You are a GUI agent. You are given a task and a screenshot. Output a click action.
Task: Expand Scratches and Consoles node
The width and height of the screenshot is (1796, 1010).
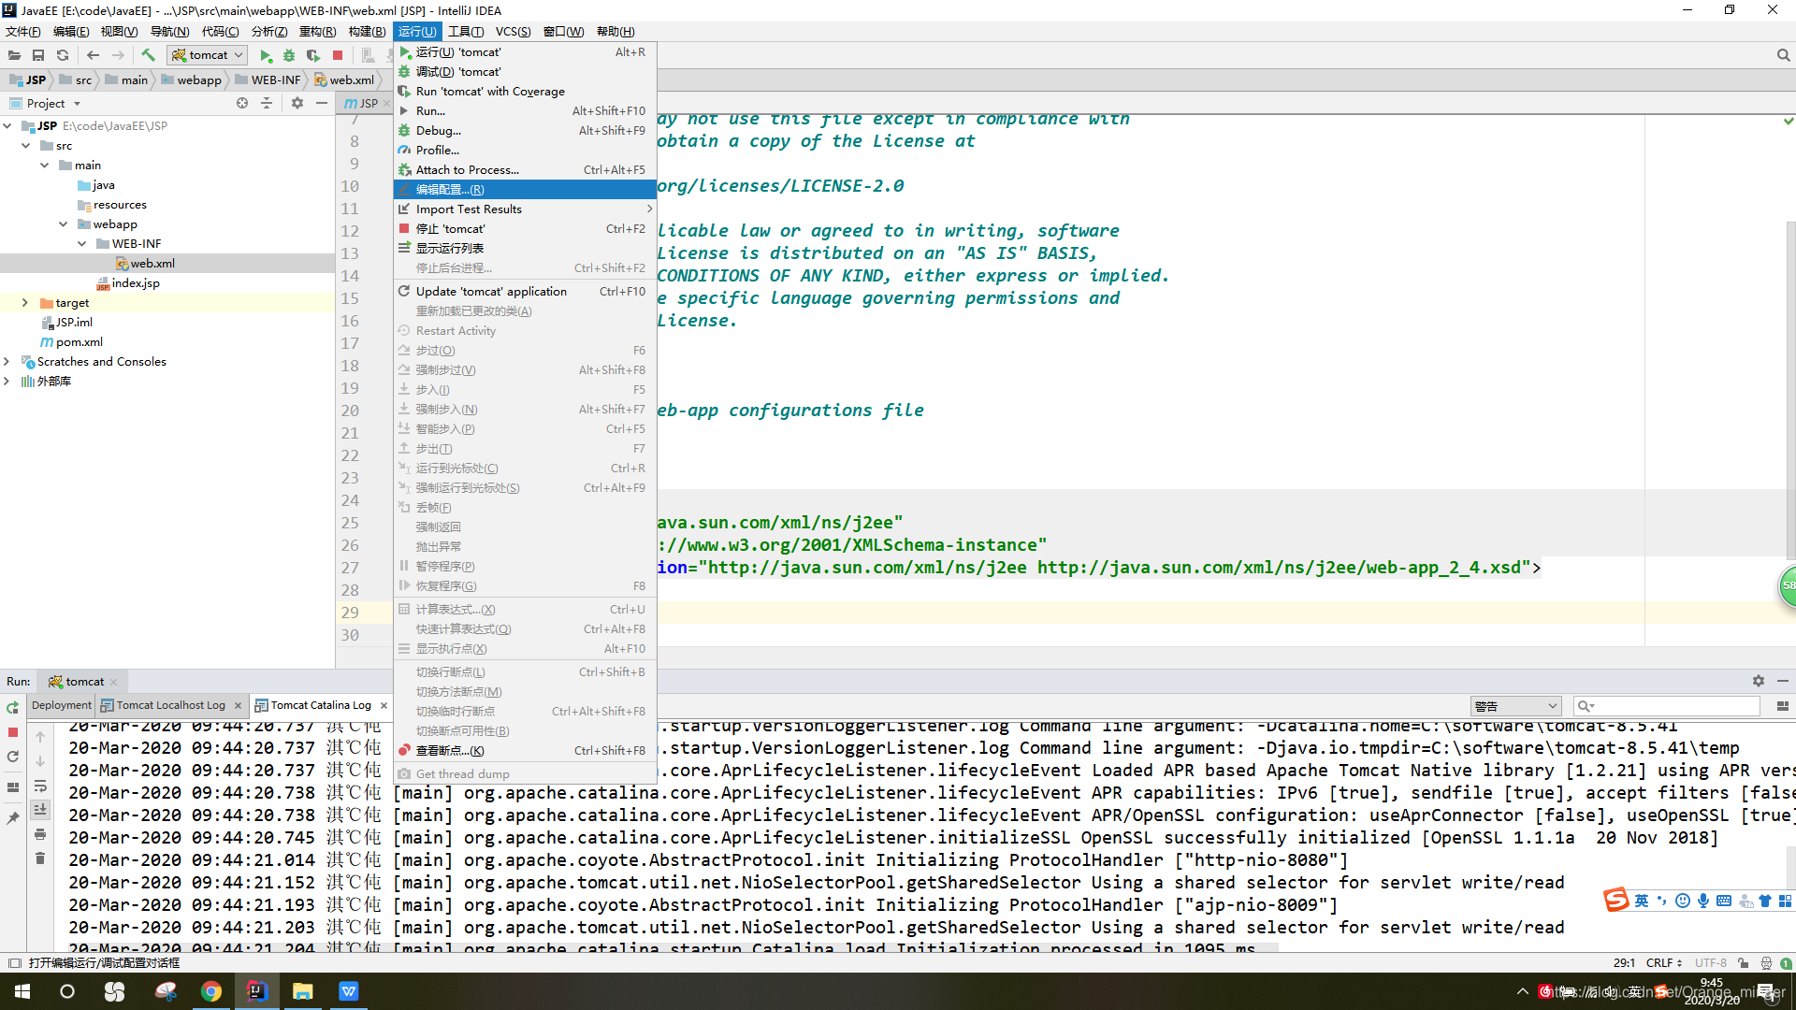click(x=7, y=362)
